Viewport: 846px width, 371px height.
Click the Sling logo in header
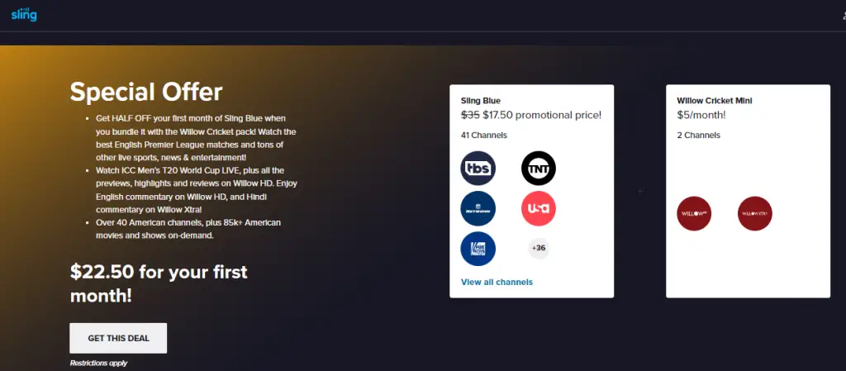tap(24, 15)
